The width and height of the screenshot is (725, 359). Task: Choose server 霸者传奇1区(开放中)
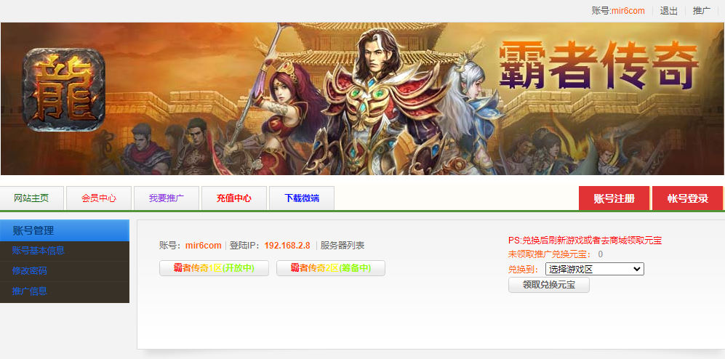click(x=214, y=268)
